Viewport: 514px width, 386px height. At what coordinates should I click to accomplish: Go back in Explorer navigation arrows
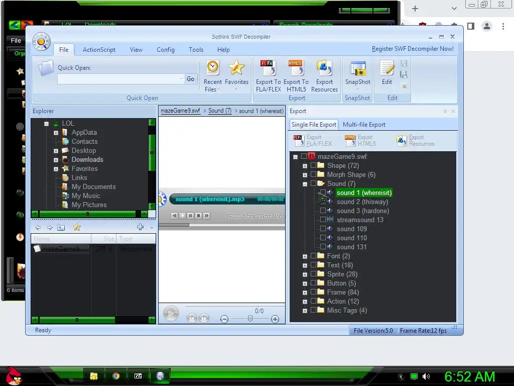(x=38, y=228)
